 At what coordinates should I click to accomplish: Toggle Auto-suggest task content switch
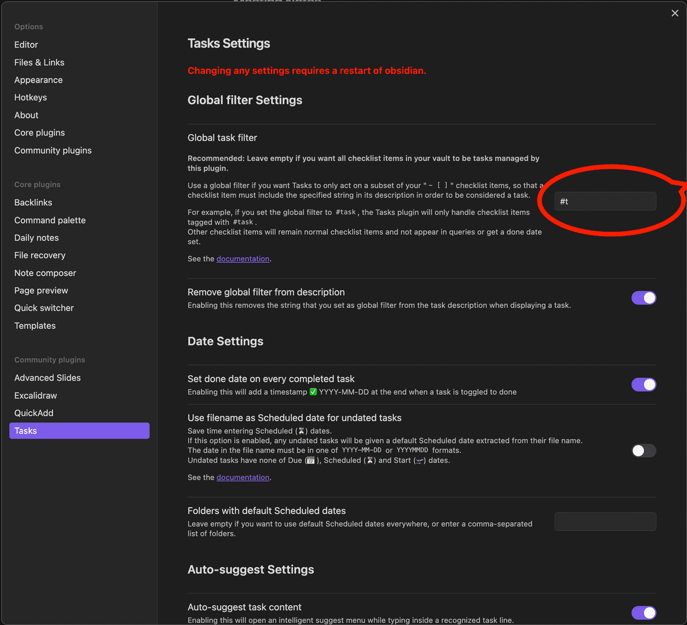tap(643, 613)
